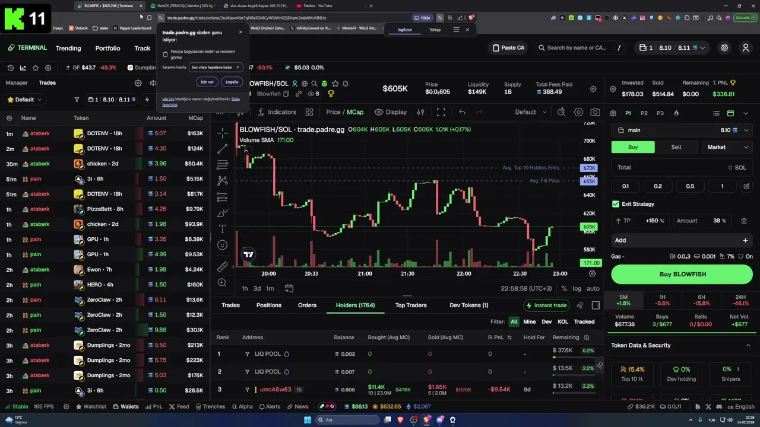The height and width of the screenshot is (427, 760).
Task: Open chart settings hexagon icon
Action: 578,112
